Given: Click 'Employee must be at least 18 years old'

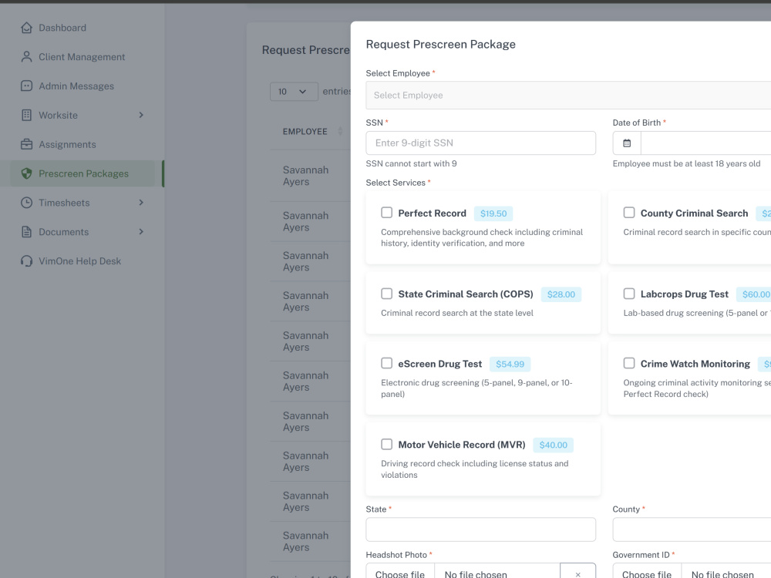Looking at the screenshot, I should [686, 163].
